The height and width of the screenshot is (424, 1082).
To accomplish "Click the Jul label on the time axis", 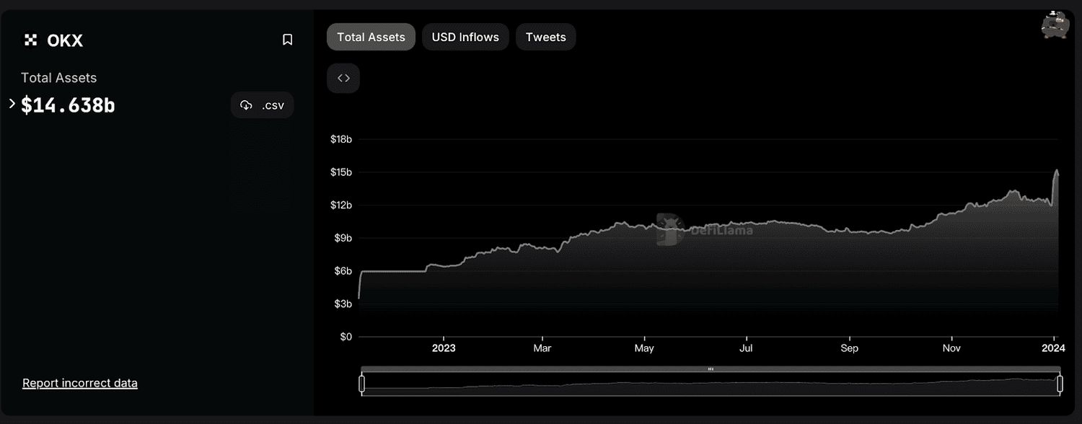I will click(x=746, y=348).
